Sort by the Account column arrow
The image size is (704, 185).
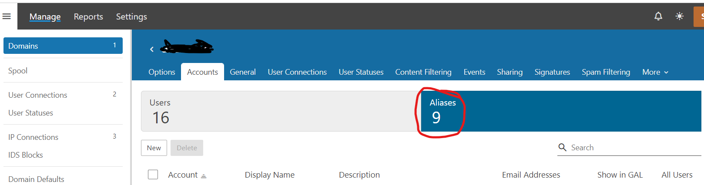(x=204, y=175)
